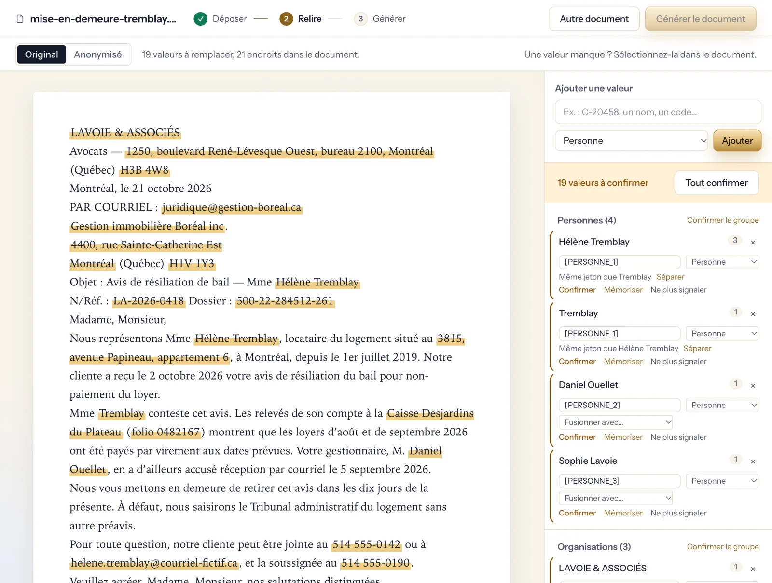772x583 pixels.
Task: Open the type dropdown for the Tremblay entry
Action: tap(722, 333)
